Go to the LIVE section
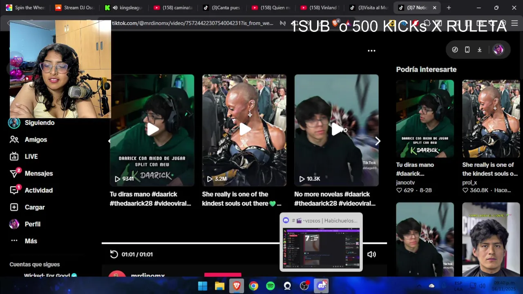The width and height of the screenshot is (523, 294). click(x=24, y=156)
